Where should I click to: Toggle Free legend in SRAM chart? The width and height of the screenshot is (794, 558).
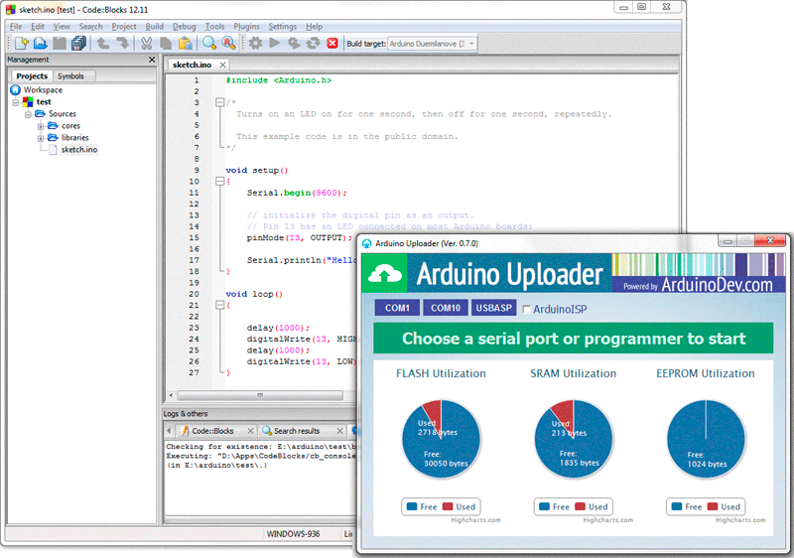click(555, 506)
